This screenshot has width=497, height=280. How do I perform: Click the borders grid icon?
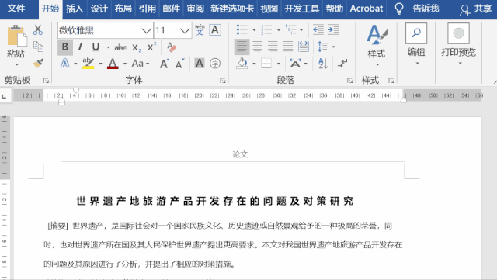tap(266, 64)
